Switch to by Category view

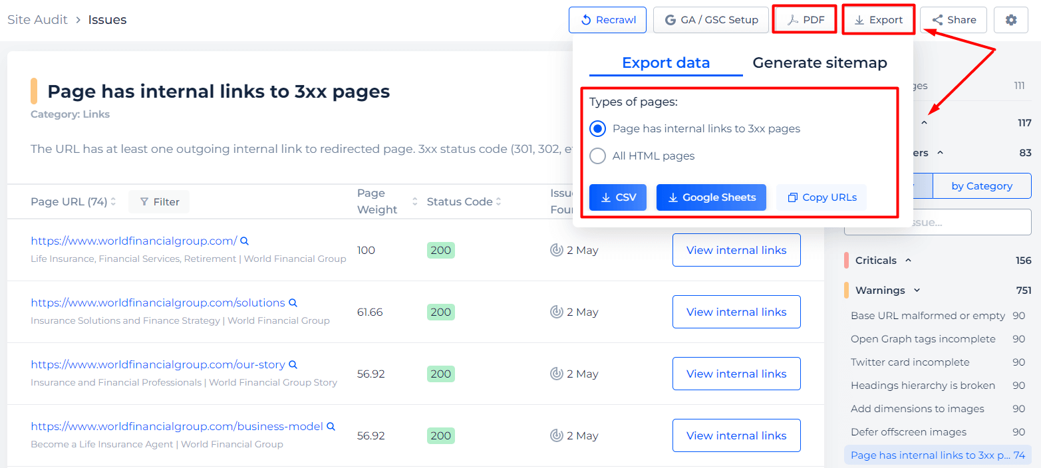[982, 186]
